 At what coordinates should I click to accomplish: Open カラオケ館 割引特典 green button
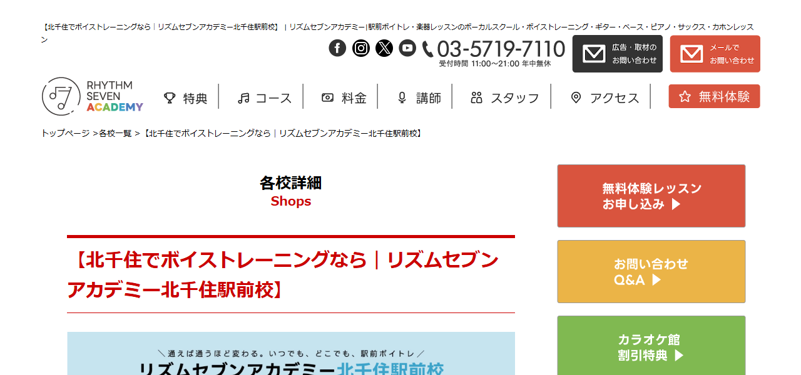click(651, 346)
